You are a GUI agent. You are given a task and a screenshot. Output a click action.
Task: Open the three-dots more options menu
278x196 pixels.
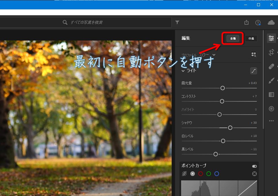271,121
